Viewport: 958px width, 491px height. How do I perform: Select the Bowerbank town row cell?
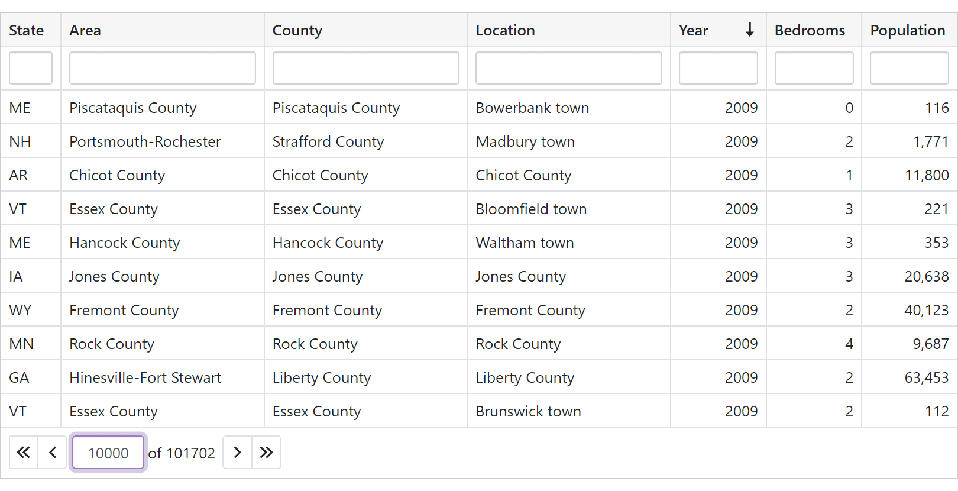532,108
